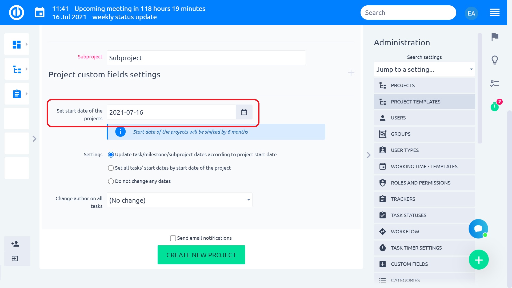
Task: Click the green plus floating button
Action: pyautogui.click(x=479, y=260)
